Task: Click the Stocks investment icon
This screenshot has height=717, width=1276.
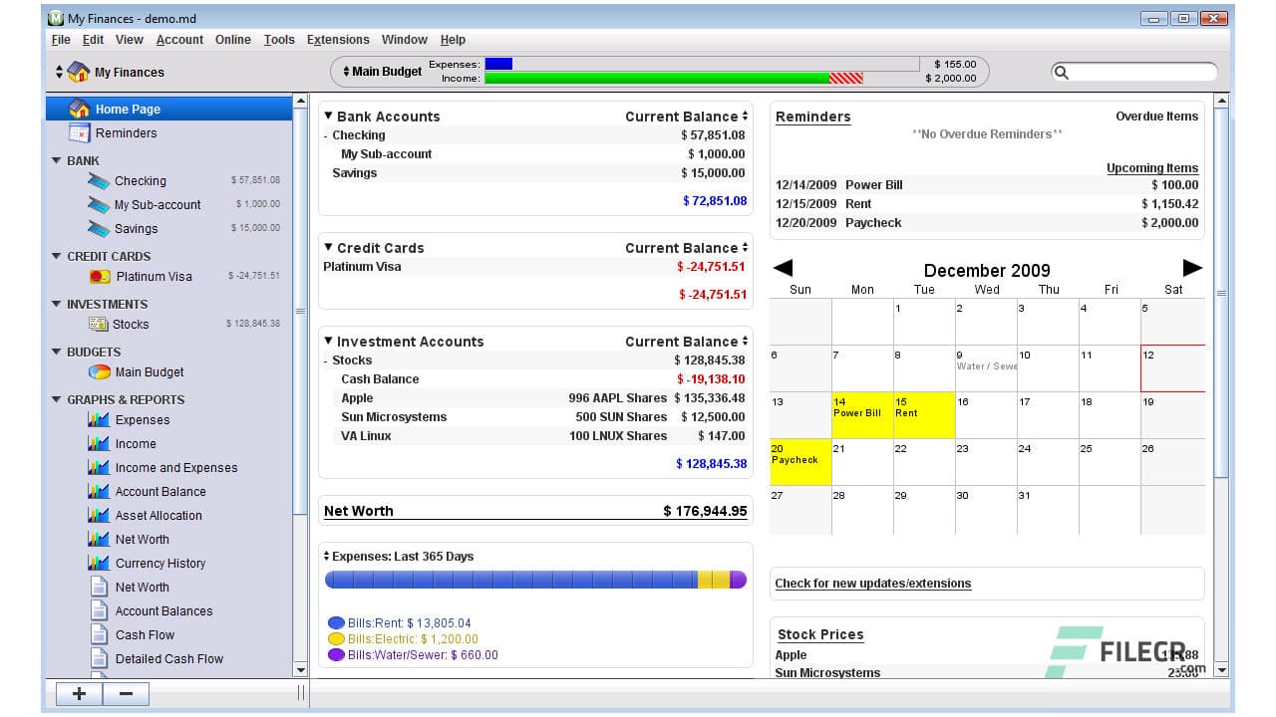Action: [98, 325]
